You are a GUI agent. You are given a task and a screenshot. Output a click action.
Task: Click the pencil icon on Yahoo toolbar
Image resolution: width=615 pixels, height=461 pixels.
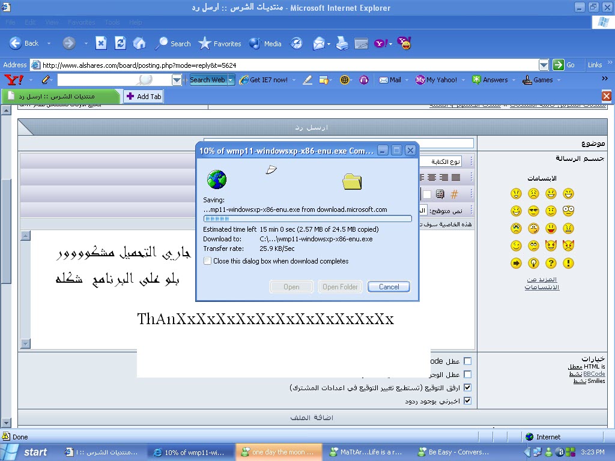coord(46,80)
